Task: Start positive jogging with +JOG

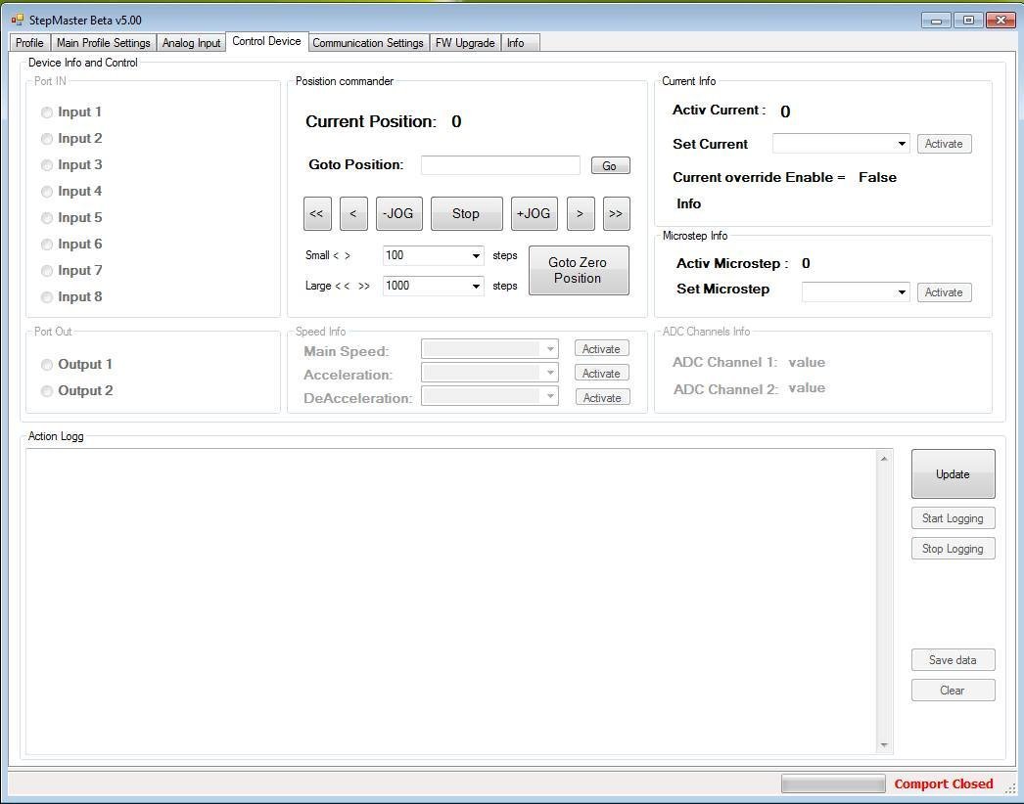Action: coord(534,213)
